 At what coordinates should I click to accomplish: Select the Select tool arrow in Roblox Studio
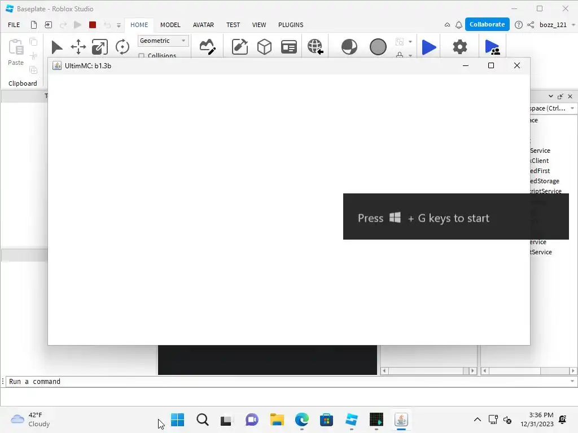pyautogui.click(x=56, y=47)
